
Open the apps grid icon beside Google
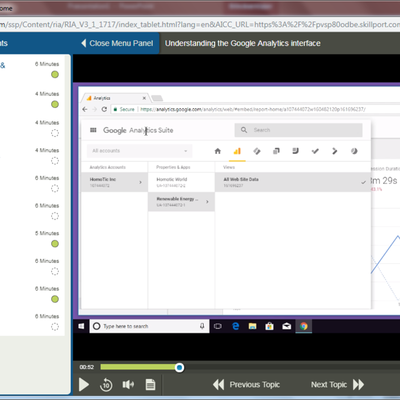pos(93,130)
